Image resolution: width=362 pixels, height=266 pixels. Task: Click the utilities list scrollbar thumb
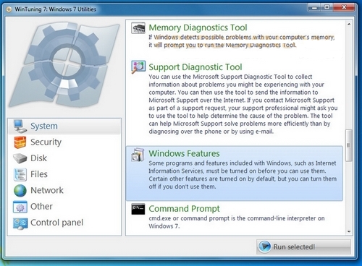[x=349, y=145]
